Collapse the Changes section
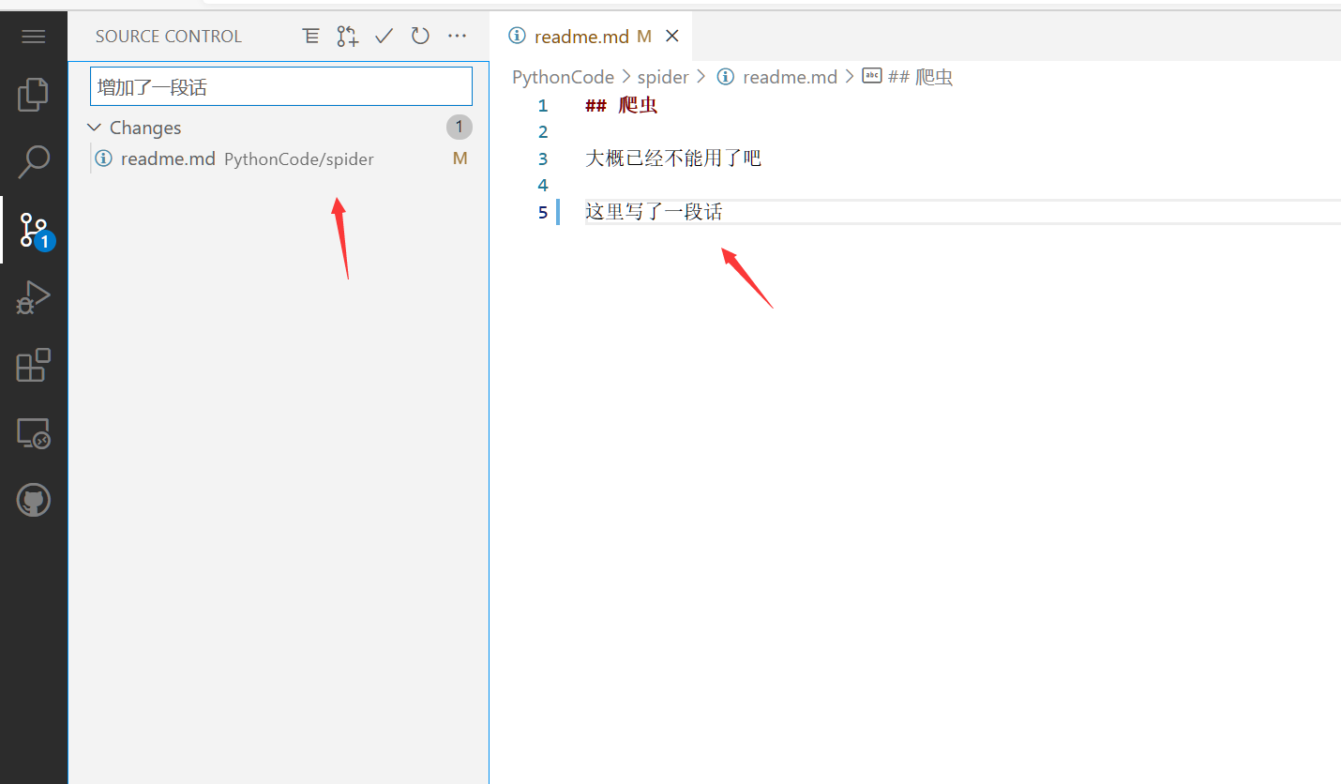 point(94,128)
